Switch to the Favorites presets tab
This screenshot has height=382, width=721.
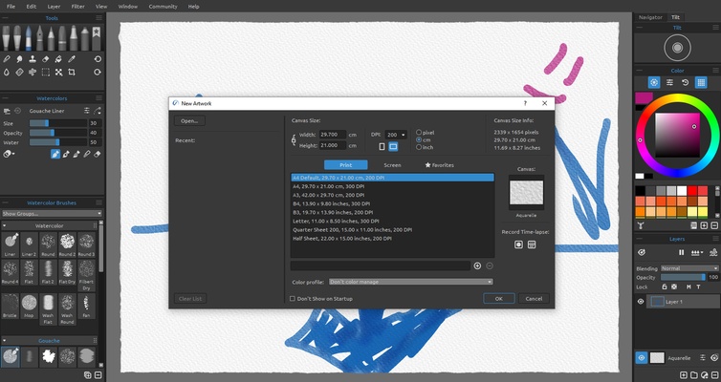[x=439, y=165]
